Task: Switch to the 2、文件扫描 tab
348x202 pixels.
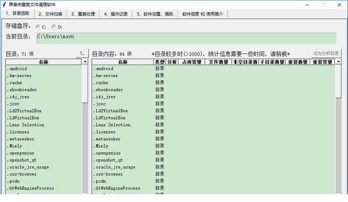Action: tap(50, 14)
